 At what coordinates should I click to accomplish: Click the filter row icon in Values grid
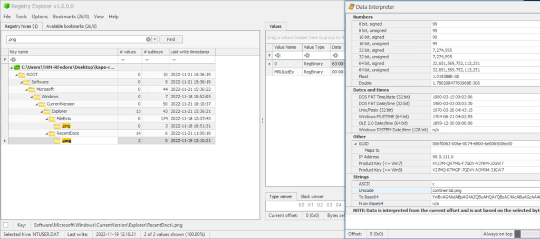pos(269,55)
